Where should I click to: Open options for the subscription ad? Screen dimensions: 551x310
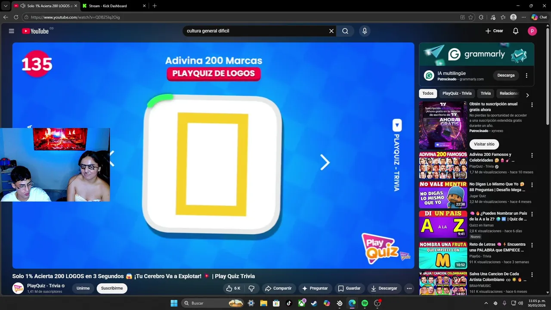coord(532,105)
